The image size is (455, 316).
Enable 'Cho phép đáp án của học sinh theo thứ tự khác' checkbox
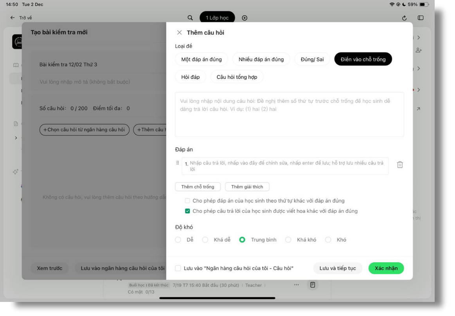pos(187,201)
